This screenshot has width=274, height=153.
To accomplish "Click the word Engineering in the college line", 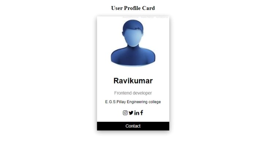I will click(137, 102).
